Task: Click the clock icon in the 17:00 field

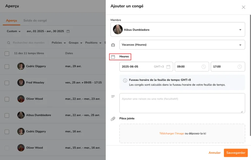Action: tap(240, 66)
